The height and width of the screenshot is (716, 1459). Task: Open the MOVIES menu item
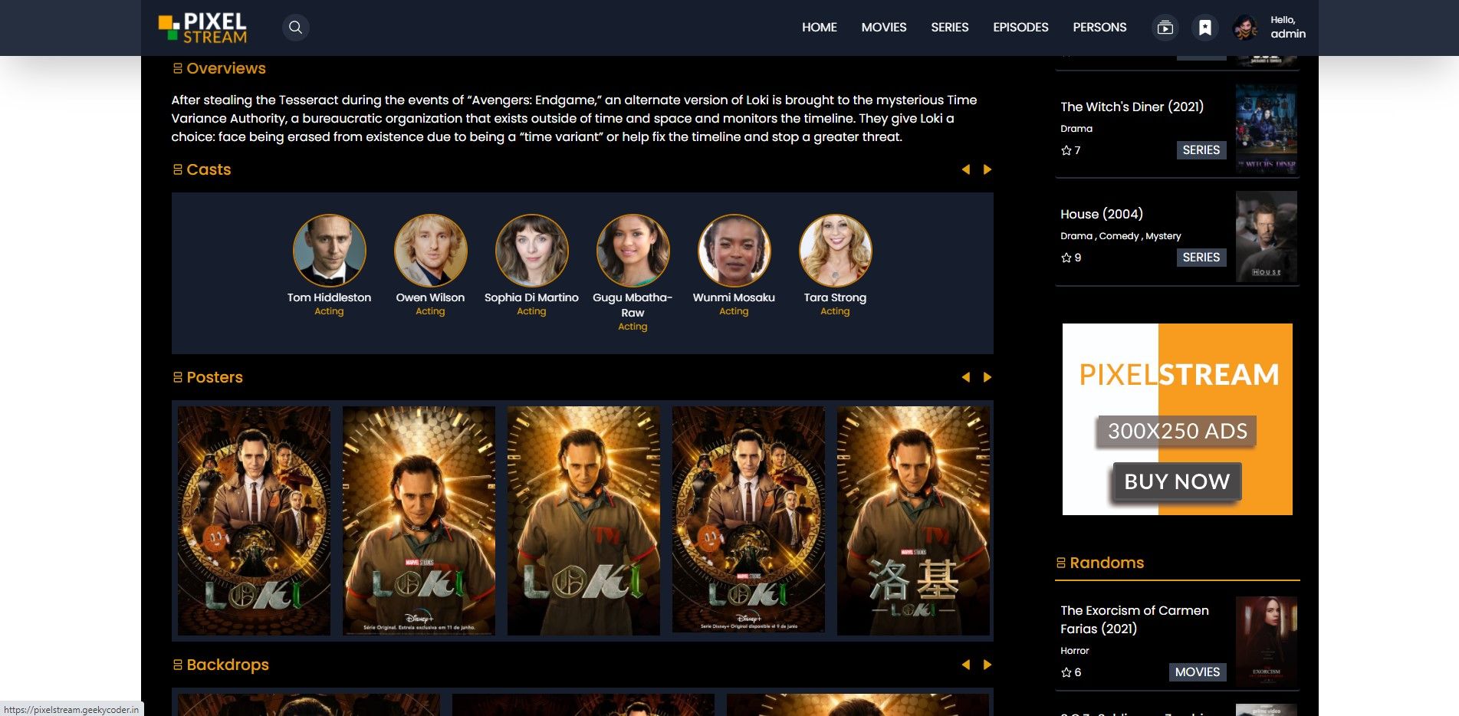click(884, 28)
